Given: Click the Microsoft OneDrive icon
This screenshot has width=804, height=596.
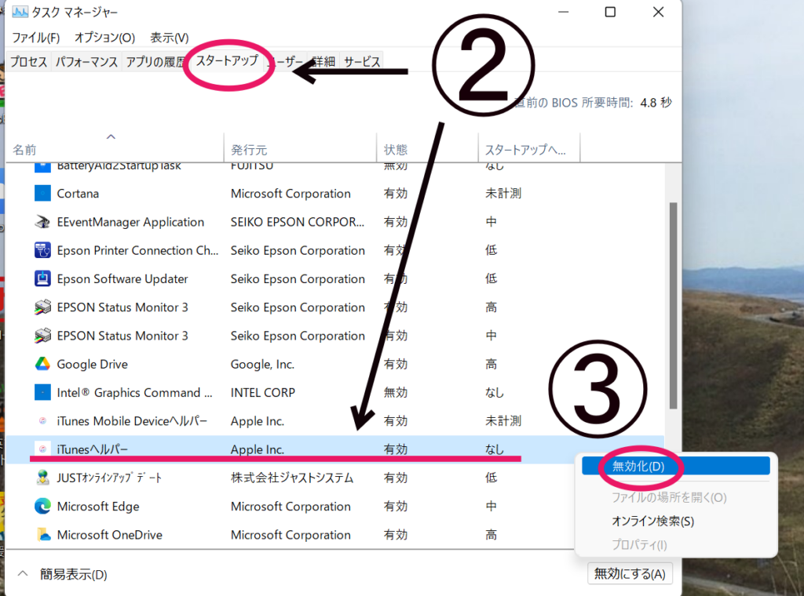Looking at the screenshot, I should (x=44, y=535).
